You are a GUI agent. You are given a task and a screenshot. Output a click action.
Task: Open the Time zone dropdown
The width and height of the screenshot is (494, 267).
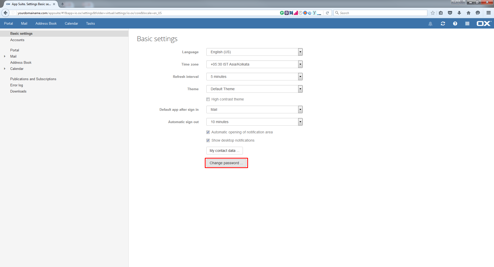(254, 64)
